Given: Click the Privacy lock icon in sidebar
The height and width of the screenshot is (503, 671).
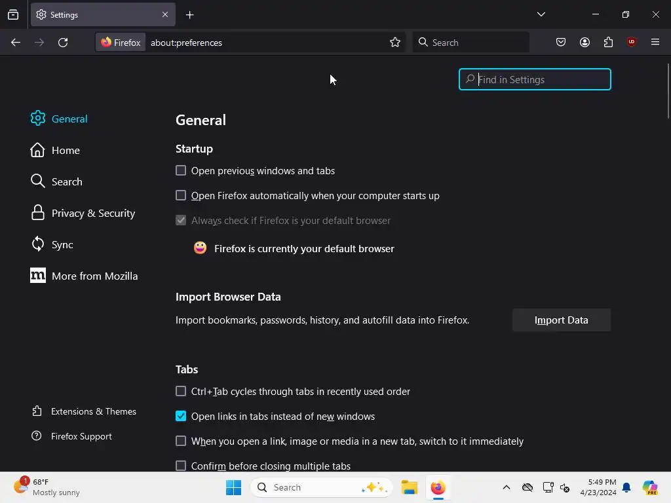Looking at the screenshot, I should click(37, 213).
